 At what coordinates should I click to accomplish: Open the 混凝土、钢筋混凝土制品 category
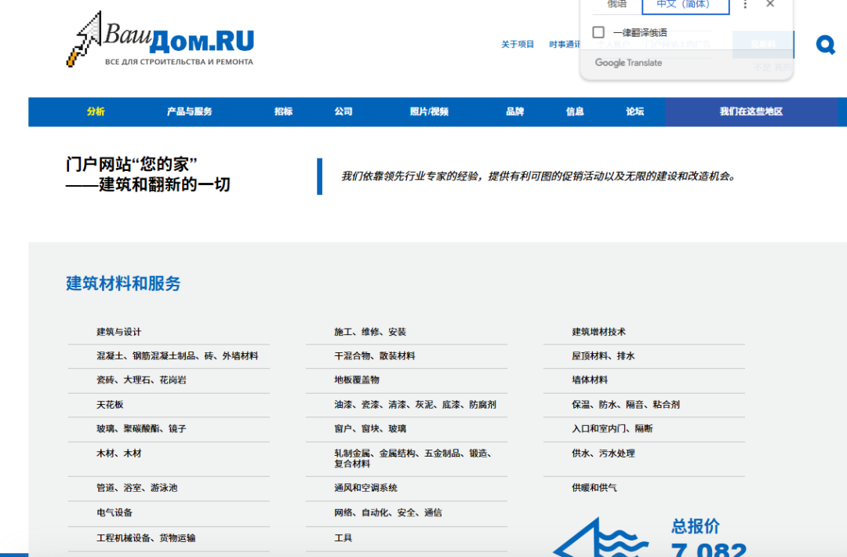pos(177,356)
